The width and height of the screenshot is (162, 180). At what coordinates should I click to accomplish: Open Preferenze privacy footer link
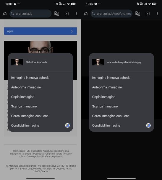pyautogui.click(x=52, y=156)
